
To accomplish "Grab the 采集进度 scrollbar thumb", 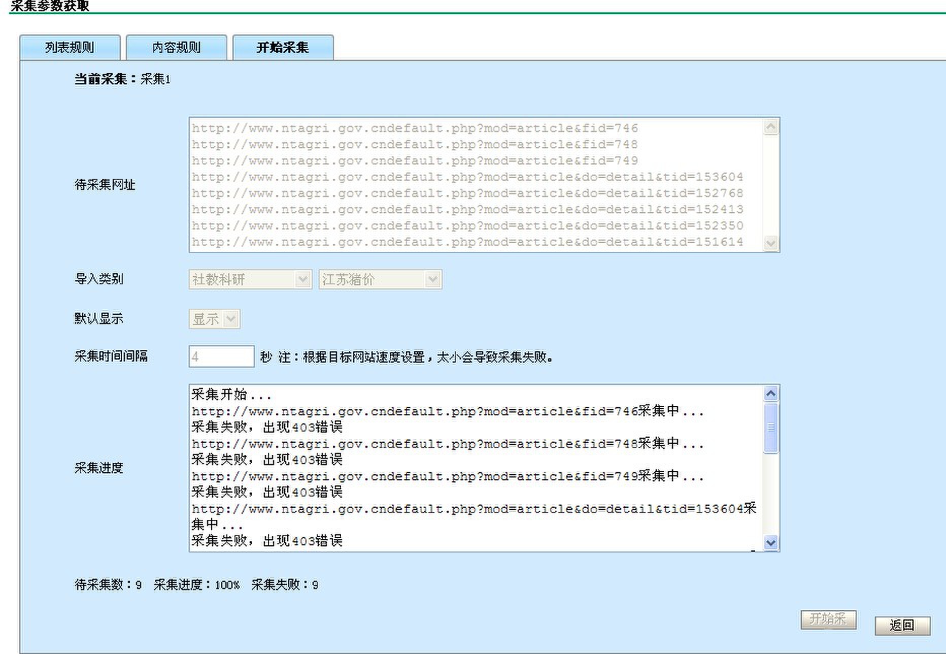I will point(770,428).
